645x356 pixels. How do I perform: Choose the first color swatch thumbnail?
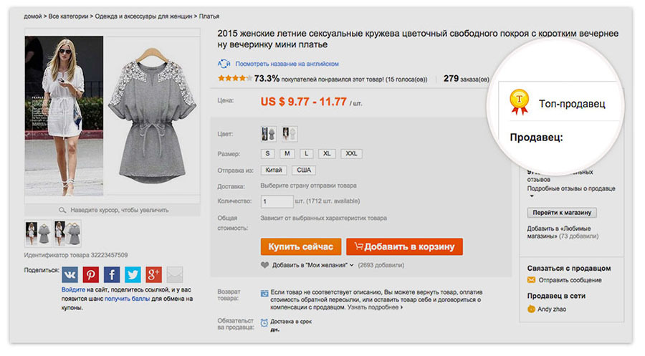tap(269, 134)
